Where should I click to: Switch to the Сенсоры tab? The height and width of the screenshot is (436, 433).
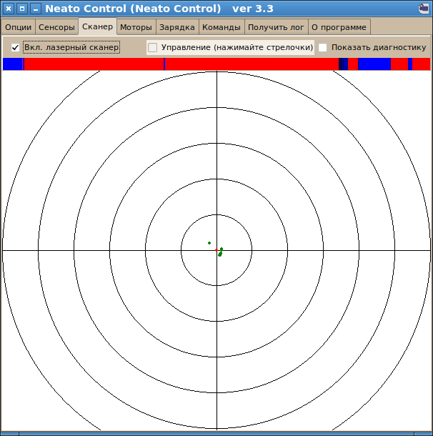pos(56,27)
